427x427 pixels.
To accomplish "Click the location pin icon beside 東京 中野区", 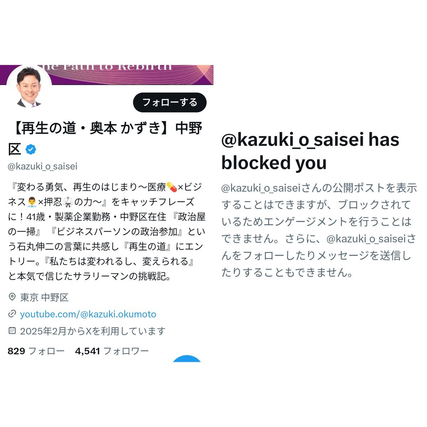I will click(x=12, y=297).
